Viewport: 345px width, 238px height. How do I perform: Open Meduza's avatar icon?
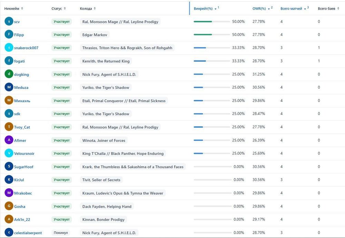pos(9,87)
